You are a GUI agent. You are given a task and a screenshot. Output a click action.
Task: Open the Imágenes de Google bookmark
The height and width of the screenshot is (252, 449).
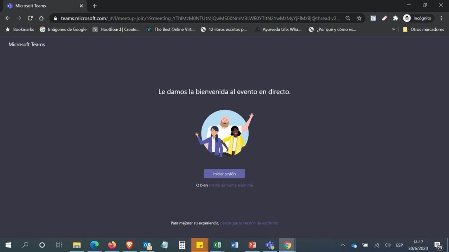[x=63, y=29]
